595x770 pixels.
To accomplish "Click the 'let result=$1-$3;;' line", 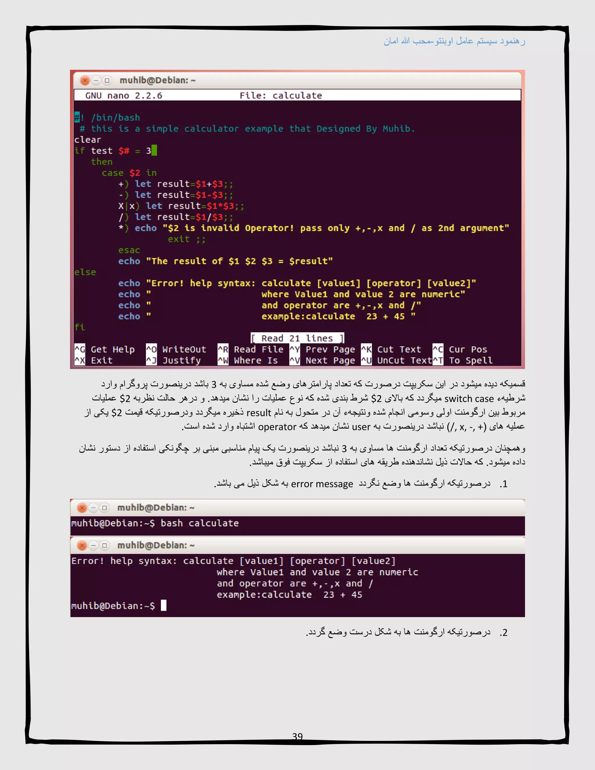I will 176,195.
